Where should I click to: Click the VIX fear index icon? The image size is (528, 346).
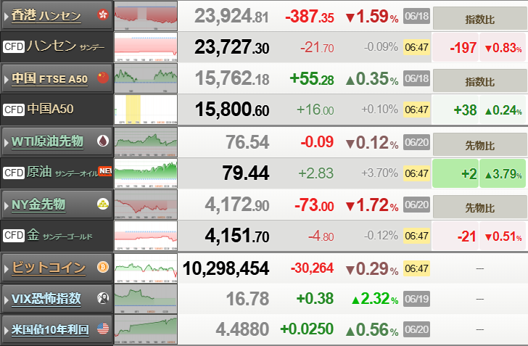(103, 298)
